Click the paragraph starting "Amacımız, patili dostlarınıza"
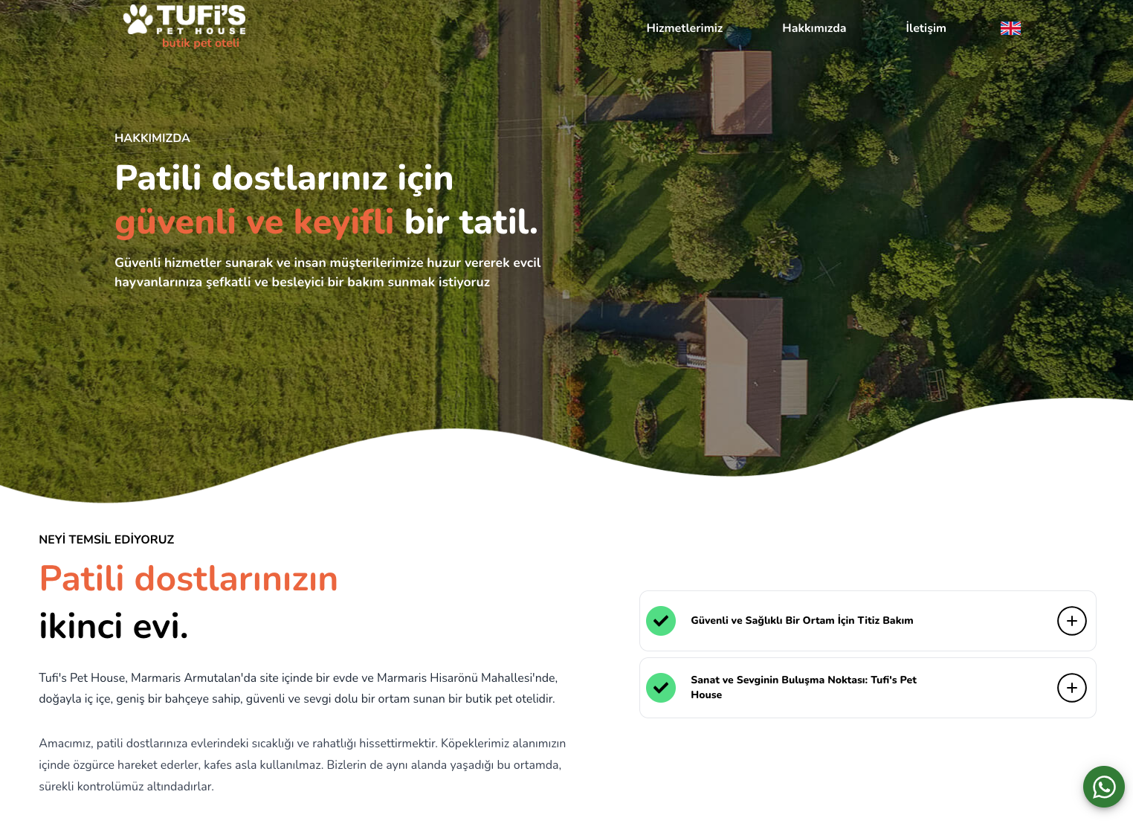The width and height of the screenshot is (1133, 838). (302, 764)
